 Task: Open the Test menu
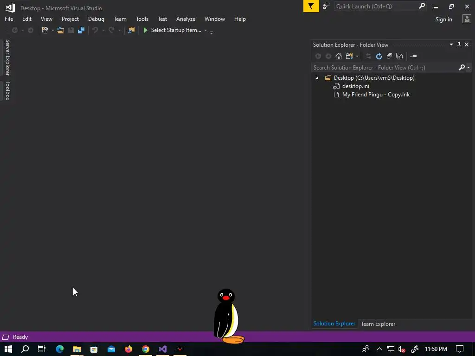coord(162,19)
